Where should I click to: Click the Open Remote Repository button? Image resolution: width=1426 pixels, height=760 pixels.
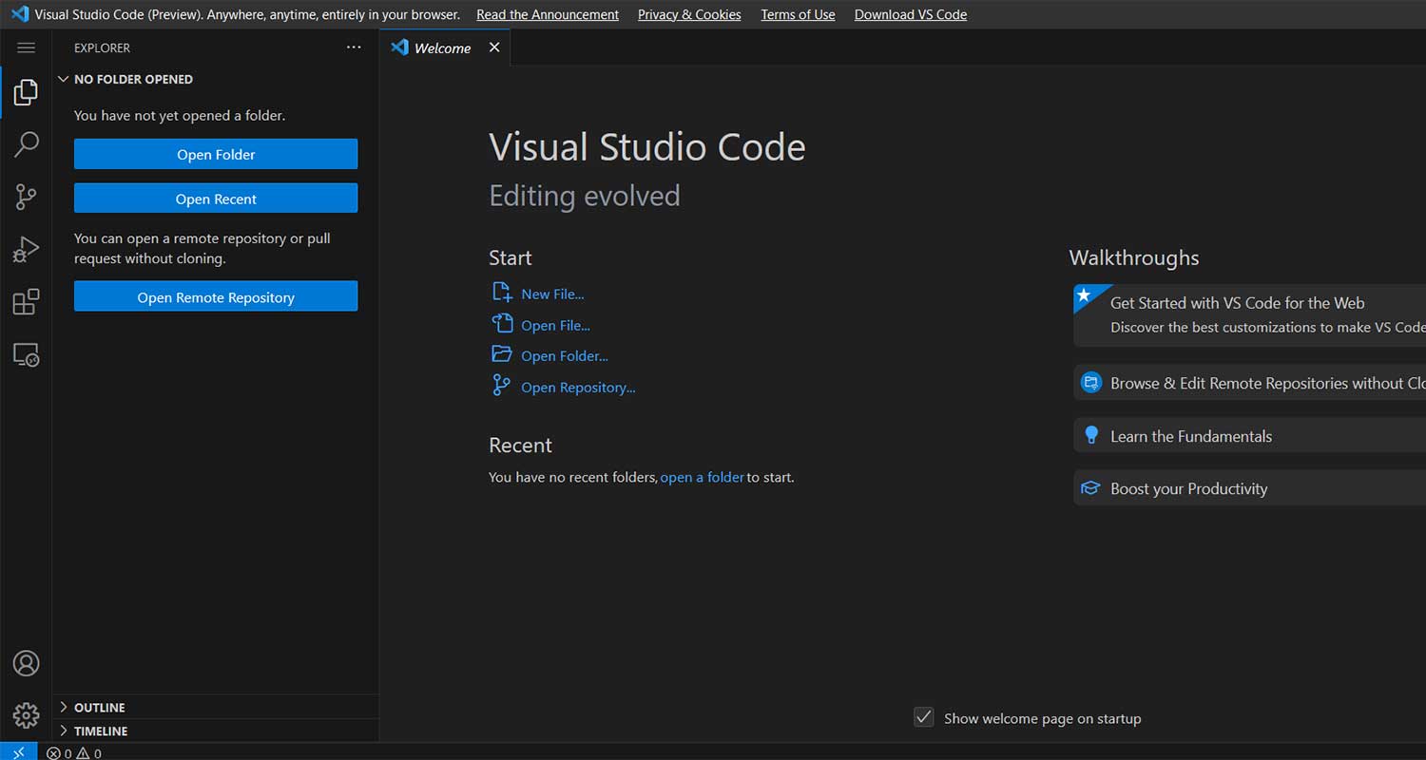point(216,296)
